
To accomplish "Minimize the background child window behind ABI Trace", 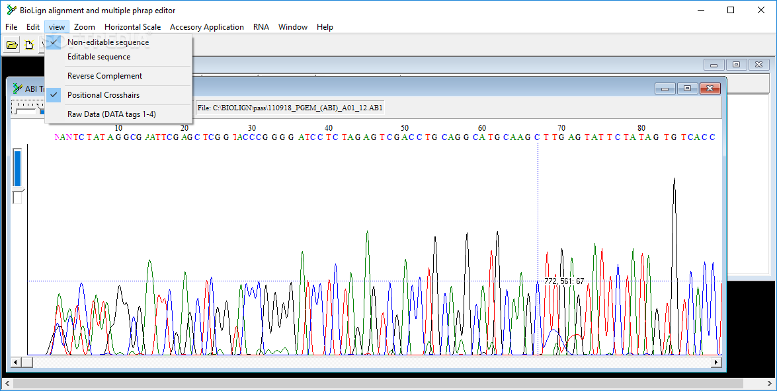I will [x=714, y=65].
